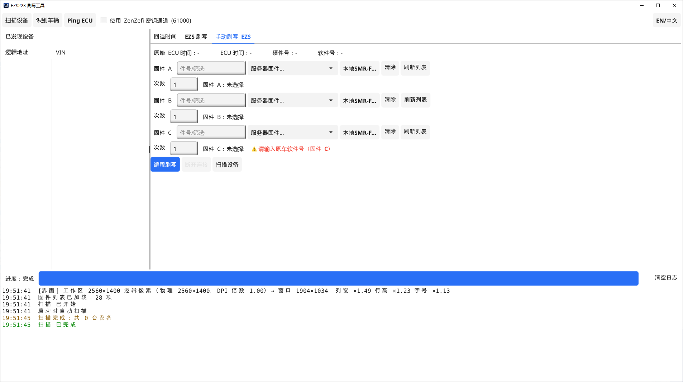The height and width of the screenshot is (382, 683).
Task: Focus the 次数 field under 固件 A
Action: click(184, 84)
